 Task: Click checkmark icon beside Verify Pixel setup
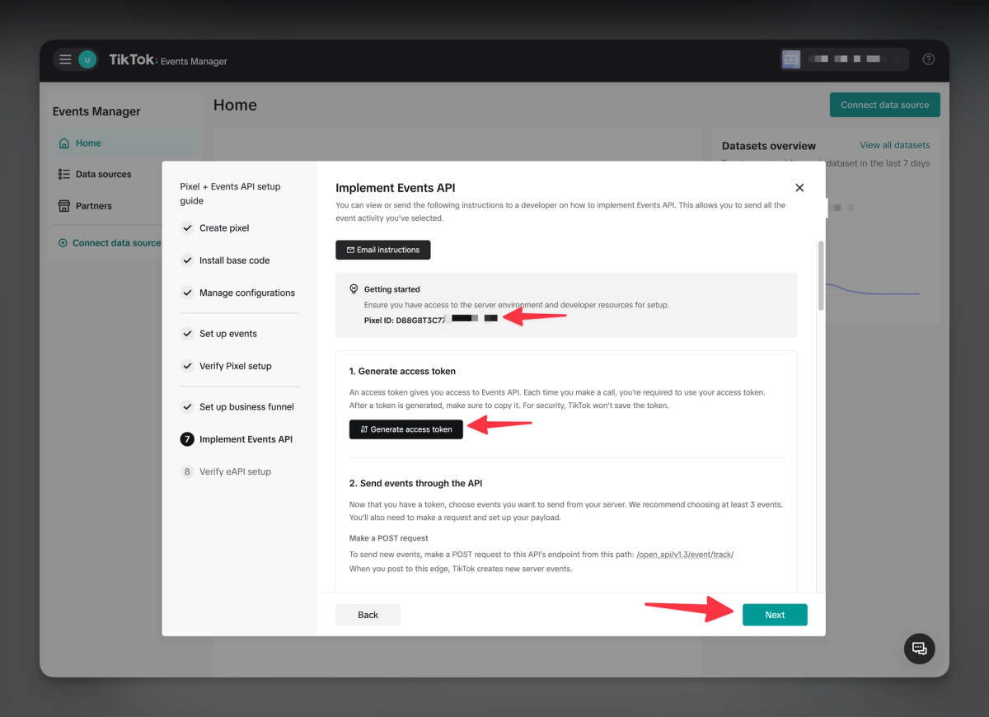[187, 366]
